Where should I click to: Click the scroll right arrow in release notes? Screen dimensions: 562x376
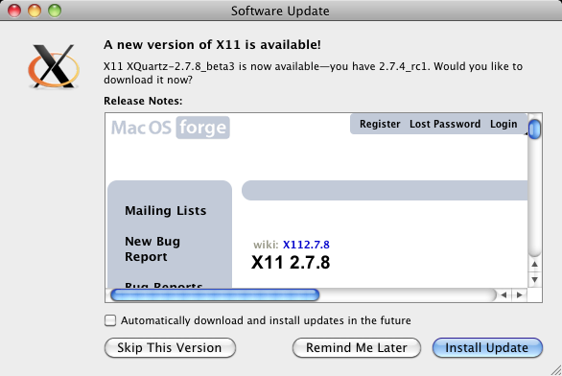(520, 295)
